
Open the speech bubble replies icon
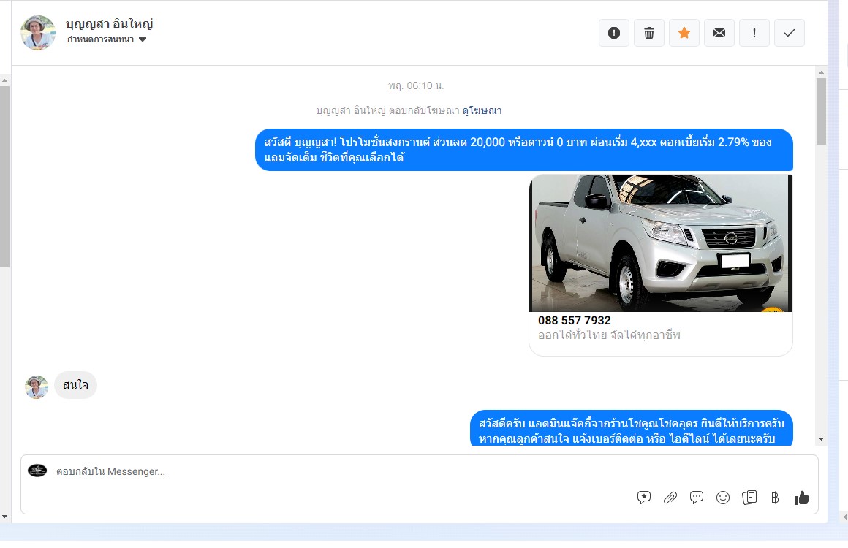(x=697, y=497)
